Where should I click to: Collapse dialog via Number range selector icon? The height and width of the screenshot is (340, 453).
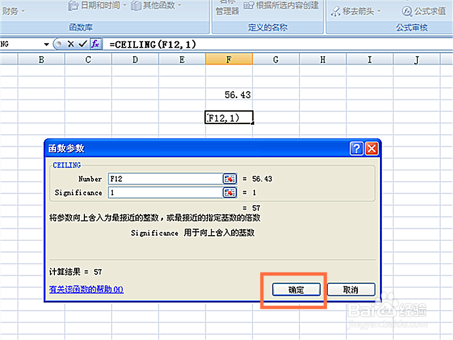click(230, 178)
